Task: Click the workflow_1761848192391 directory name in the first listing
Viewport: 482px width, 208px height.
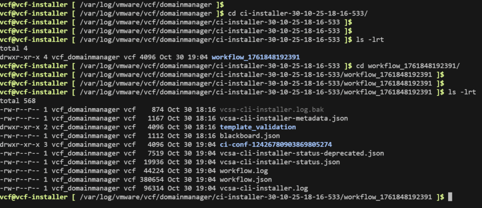Action: (256, 57)
